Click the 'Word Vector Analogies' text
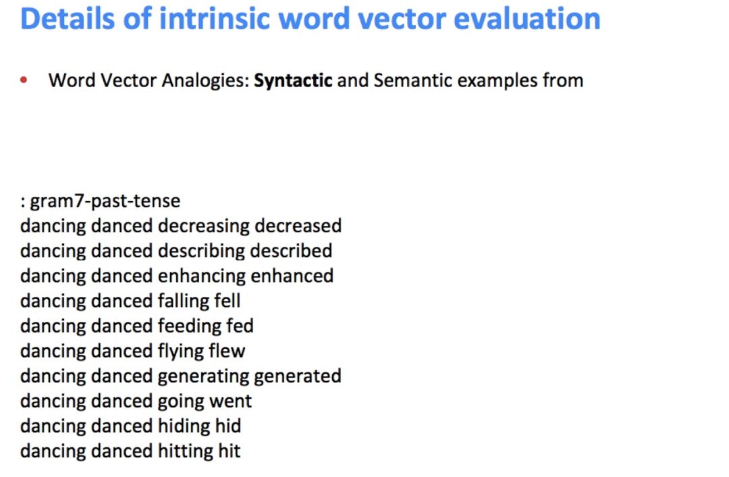 click(146, 80)
